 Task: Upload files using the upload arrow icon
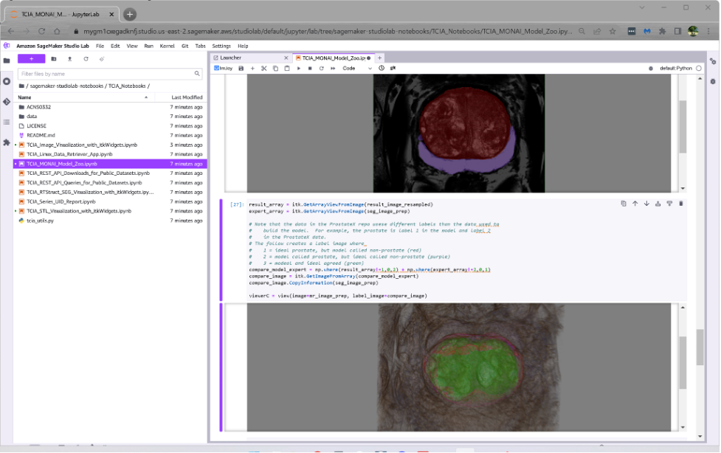69,58
